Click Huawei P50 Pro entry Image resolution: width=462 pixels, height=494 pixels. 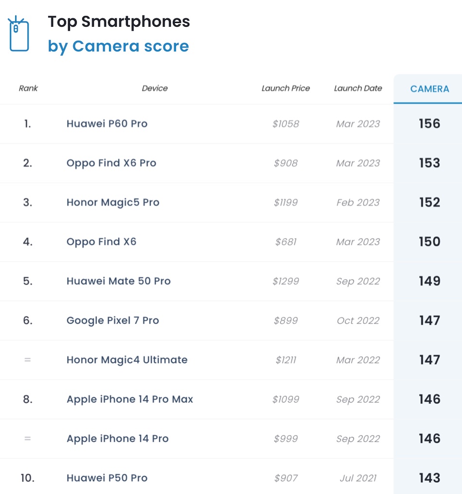(107, 478)
